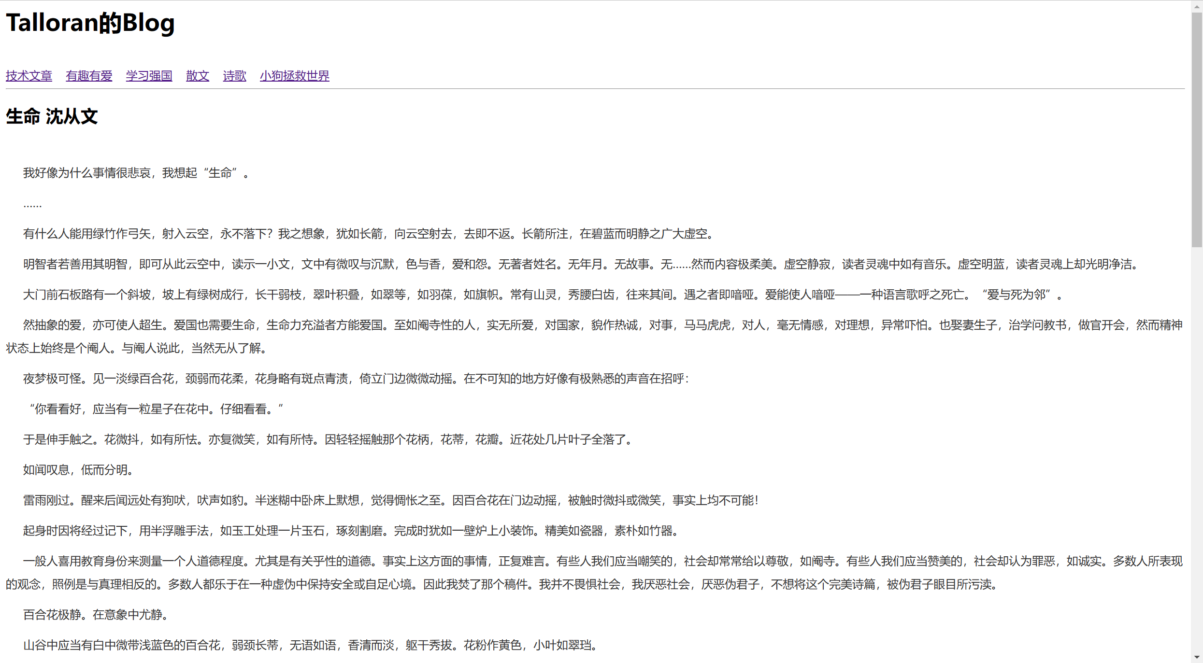Open the 小狗拯救世界 link
Image resolution: width=1203 pixels, height=663 pixels.
point(294,76)
